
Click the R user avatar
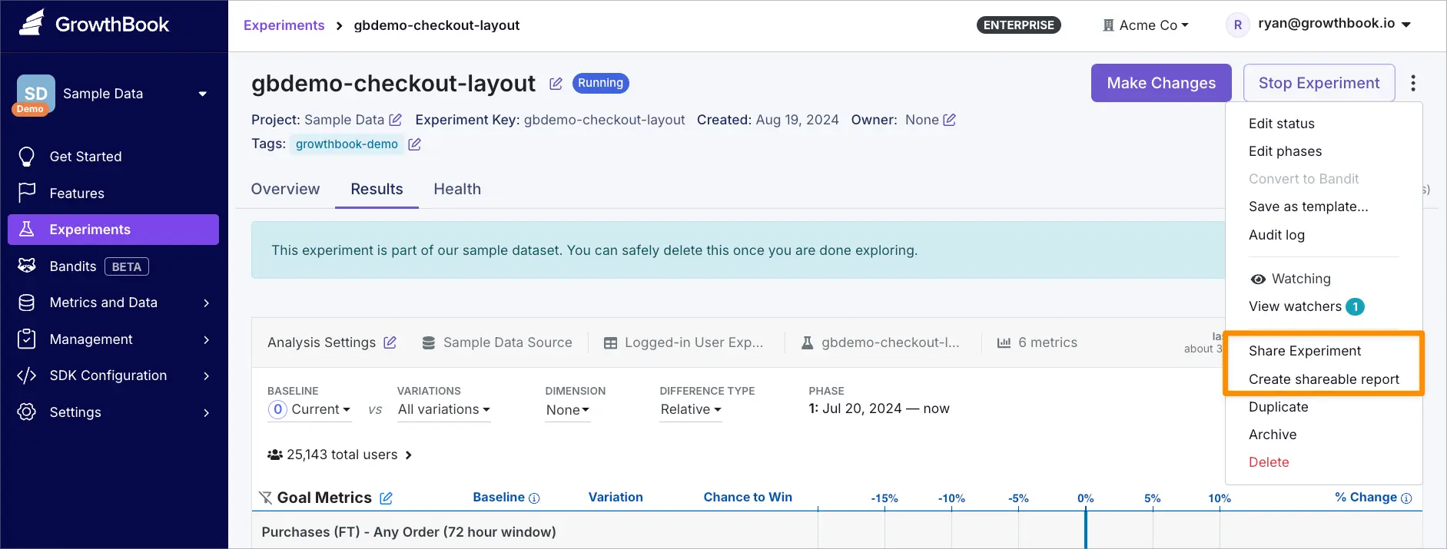1237,25
